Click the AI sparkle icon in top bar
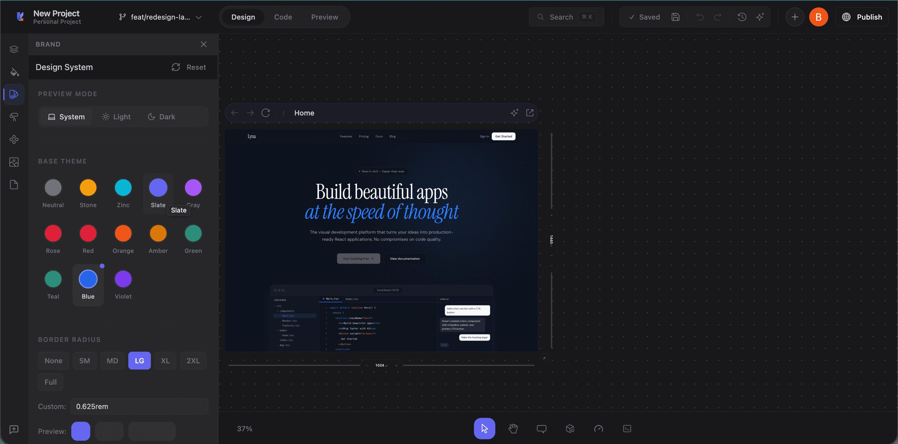Image resolution: width=898 pixels, height=444 pixels. coord(760,17)
